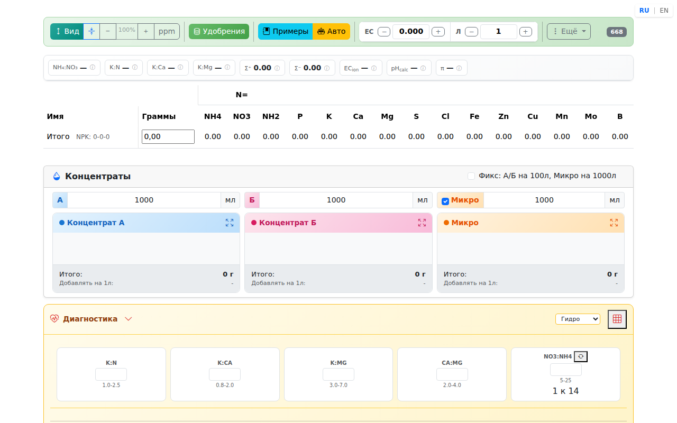The height and width of the screenshot is (423, 677).
Task: Click the Ca column header
Action: [358, 116]
